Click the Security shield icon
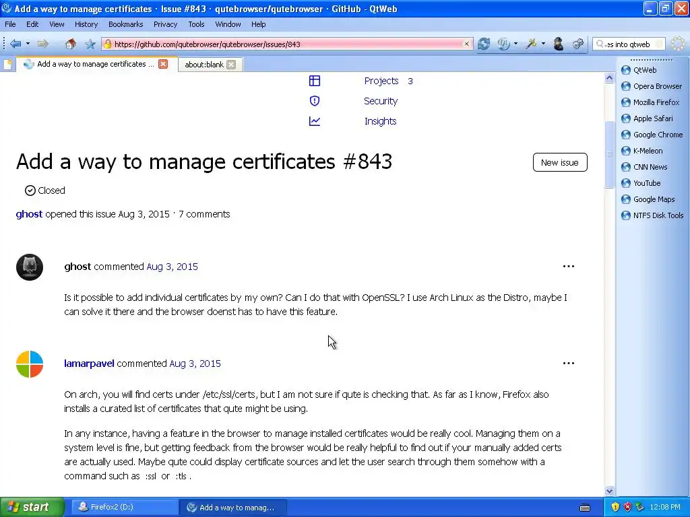The height and width of the screenshot is (517, 690). pyautogui.click(x=315, y=101)
